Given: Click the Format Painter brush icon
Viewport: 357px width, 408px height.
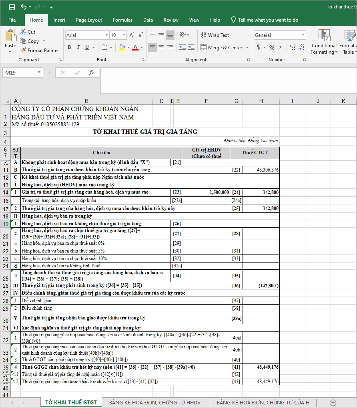Looking at the screenshot, I should coord(23,50).
